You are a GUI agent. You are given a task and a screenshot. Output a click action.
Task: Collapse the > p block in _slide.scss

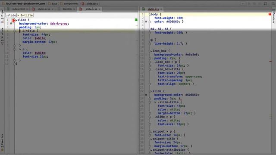pos(15,49)
